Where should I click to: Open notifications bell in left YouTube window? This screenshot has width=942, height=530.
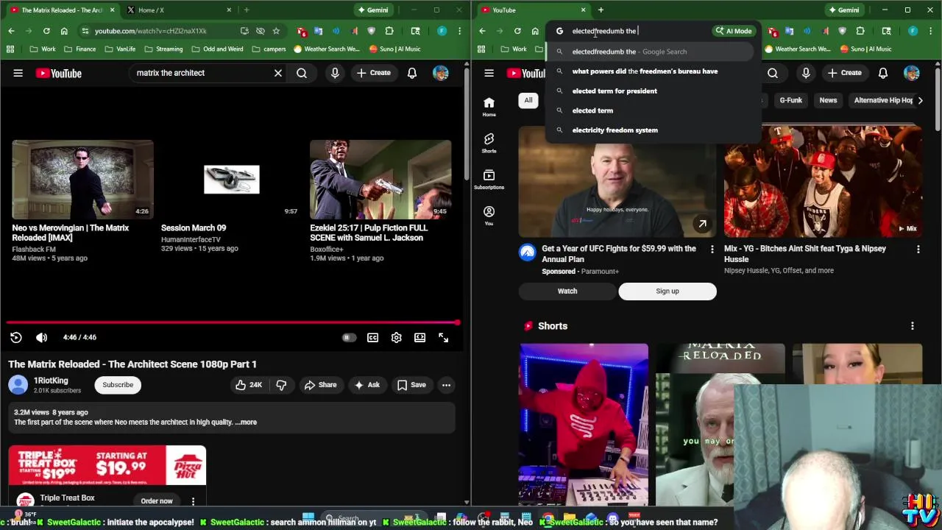pos(412,73)
